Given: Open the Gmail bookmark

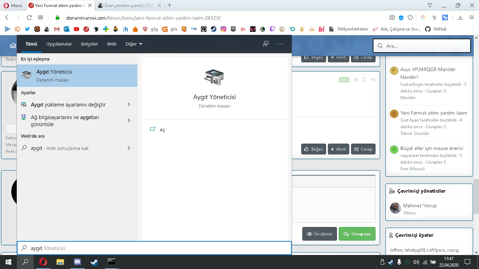Looking at the screenshot, I should pyautogui.click(x=57, y=29).
